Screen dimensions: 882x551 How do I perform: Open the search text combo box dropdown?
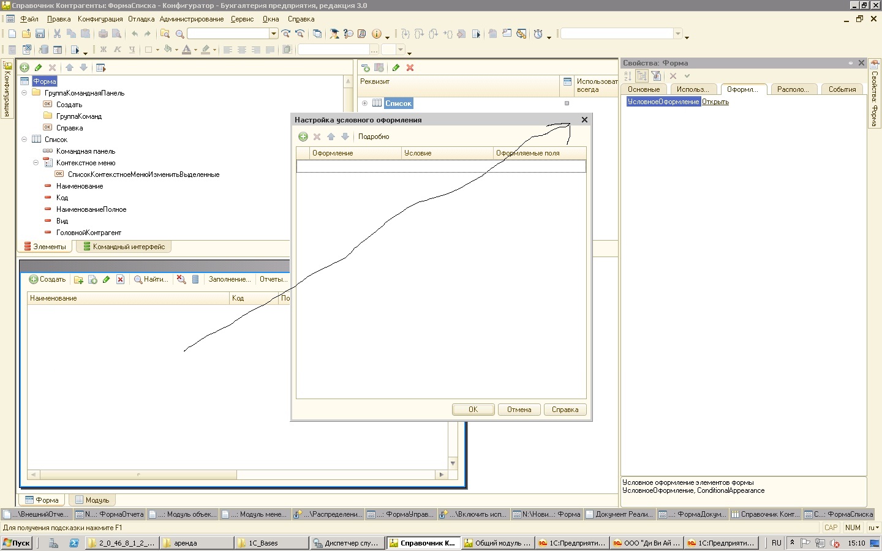tap(274, 34)
